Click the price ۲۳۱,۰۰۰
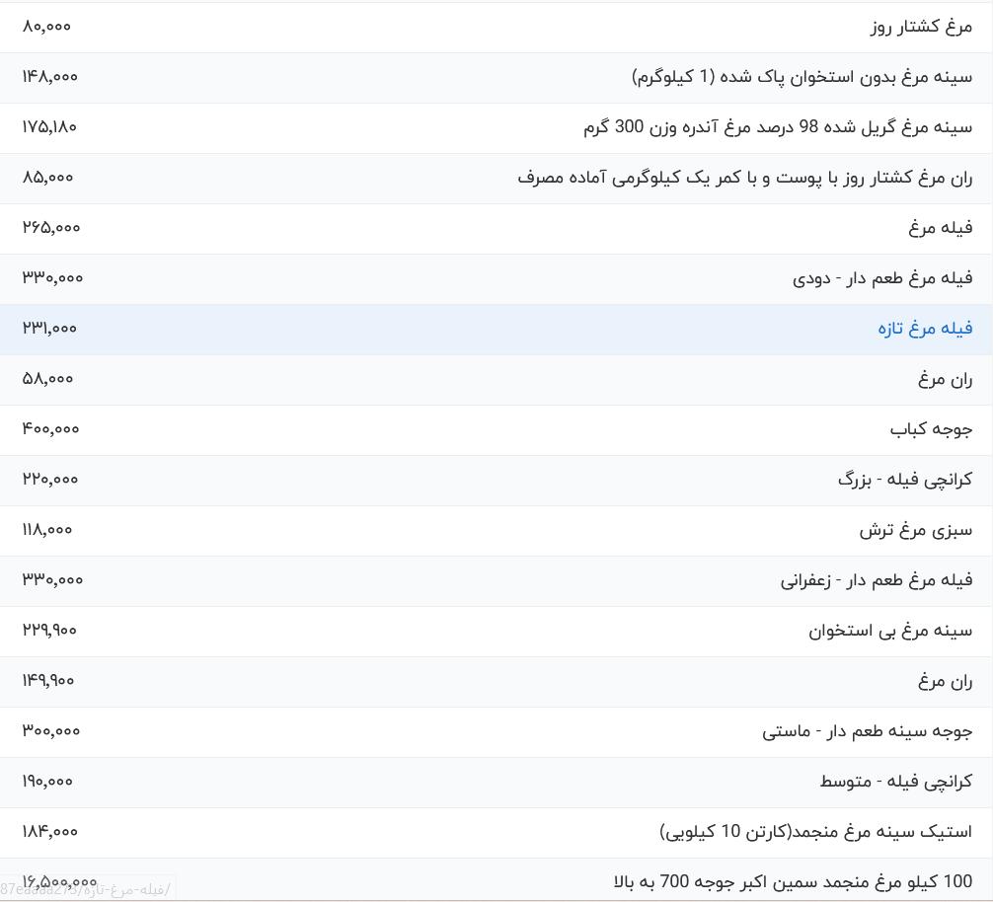993x902 pixels. point(49,329)
